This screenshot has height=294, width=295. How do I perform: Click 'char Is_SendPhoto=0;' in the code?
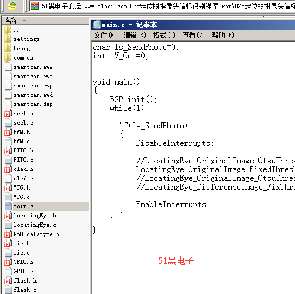[x=136, y=47]
